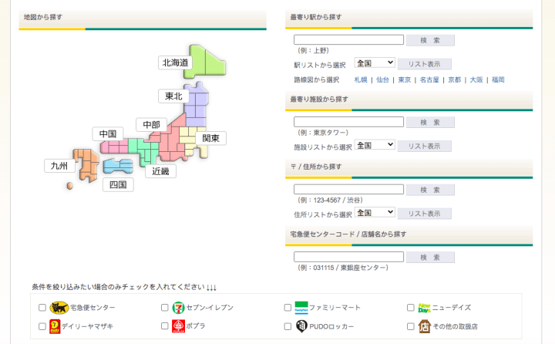Check the ニューデイズ checkbox
The width and height of the screenshot is (555, 344).
click(x=411, y=308)
